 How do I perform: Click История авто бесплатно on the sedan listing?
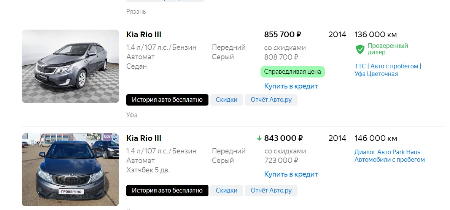tap(167, 100)
